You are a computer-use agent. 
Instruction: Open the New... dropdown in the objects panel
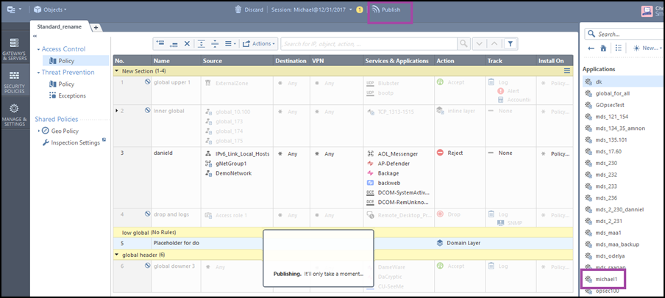coord(650,48)
